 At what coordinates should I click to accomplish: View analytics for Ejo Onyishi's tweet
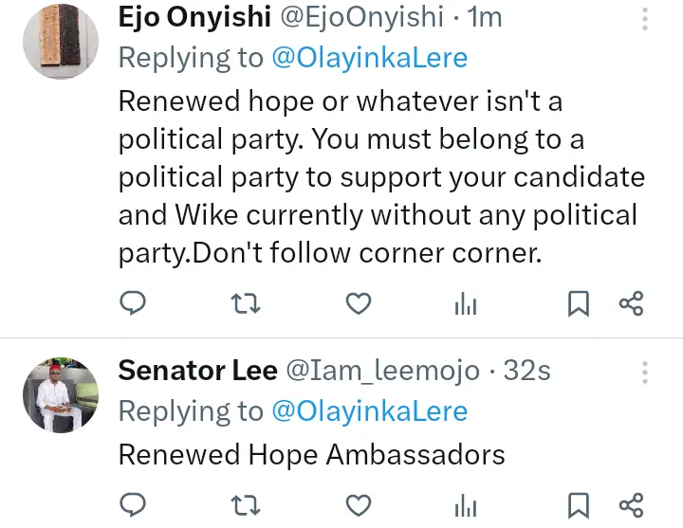(x=466, y=303)
